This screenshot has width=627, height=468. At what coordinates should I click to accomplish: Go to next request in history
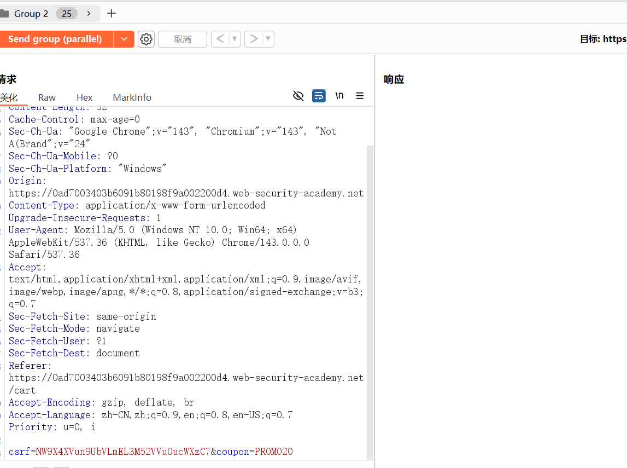[254, 39]
